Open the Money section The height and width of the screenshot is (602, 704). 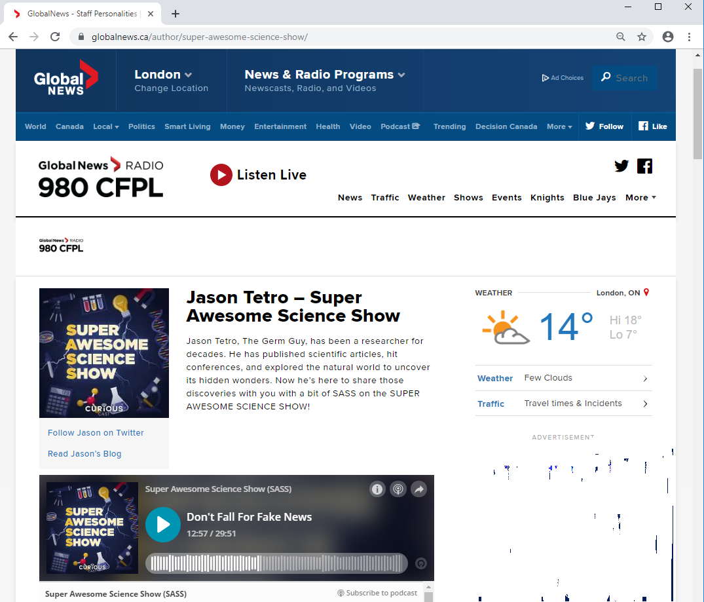[232, 126]
